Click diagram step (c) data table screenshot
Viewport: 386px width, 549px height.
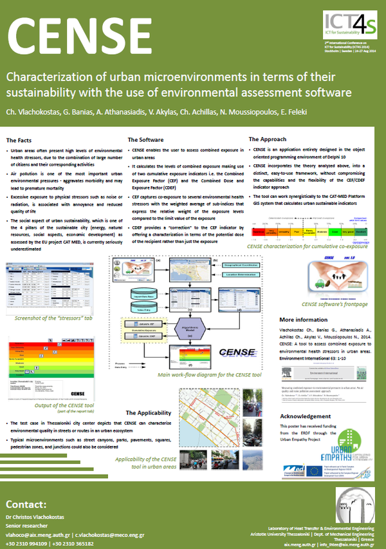click(190, 300)
